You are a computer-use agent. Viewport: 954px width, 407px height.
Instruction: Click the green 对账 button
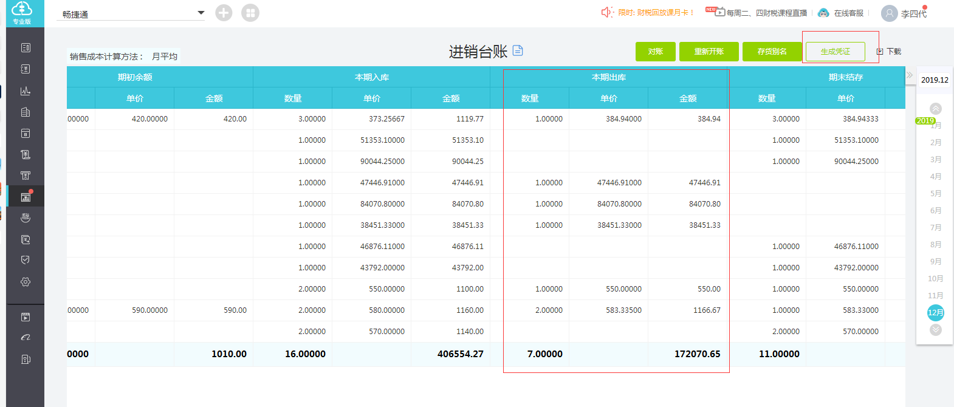[x=655, y=52]
